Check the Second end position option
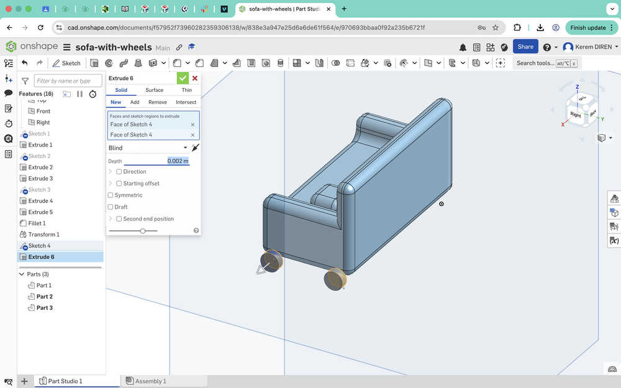Image resolution: width=621 pixels, height=388 pixels. (x=119, y=219)
